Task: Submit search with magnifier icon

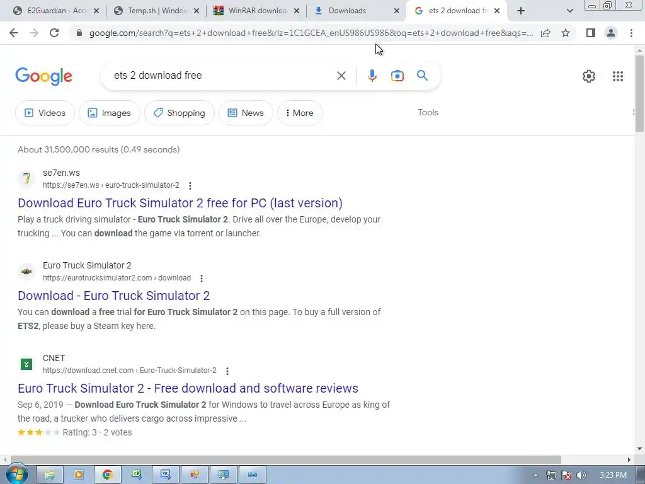Action: point(423,76)
